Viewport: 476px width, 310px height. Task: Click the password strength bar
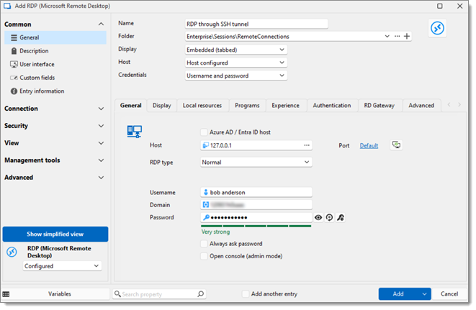pos(256,226)
